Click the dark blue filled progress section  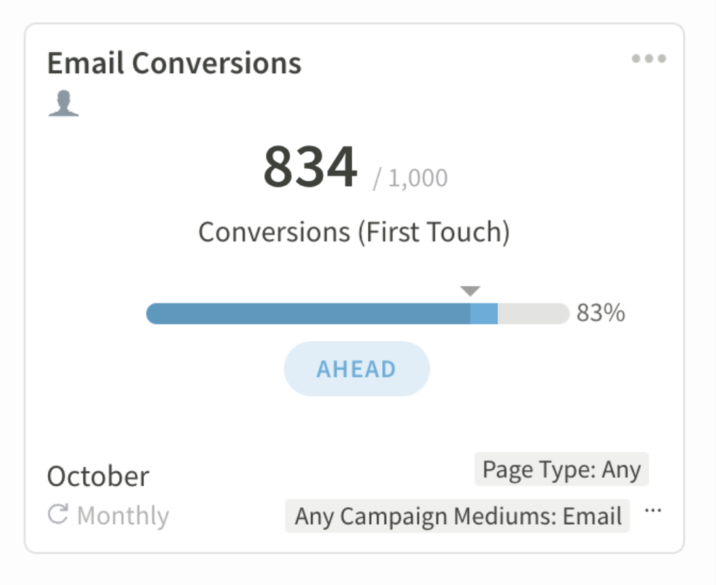[308, 314]
